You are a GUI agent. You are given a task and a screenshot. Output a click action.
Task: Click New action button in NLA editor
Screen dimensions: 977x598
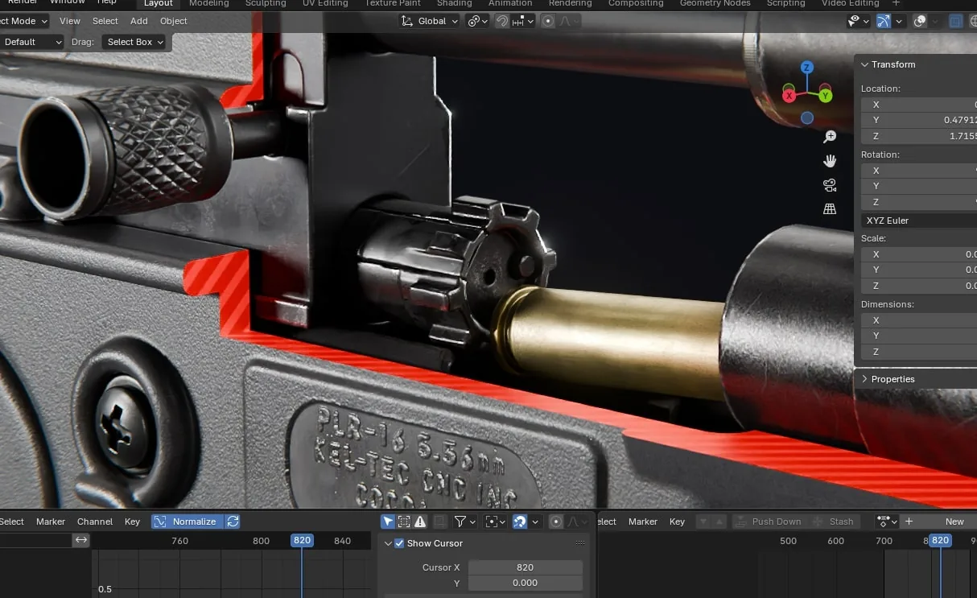[x=938, y=522]
